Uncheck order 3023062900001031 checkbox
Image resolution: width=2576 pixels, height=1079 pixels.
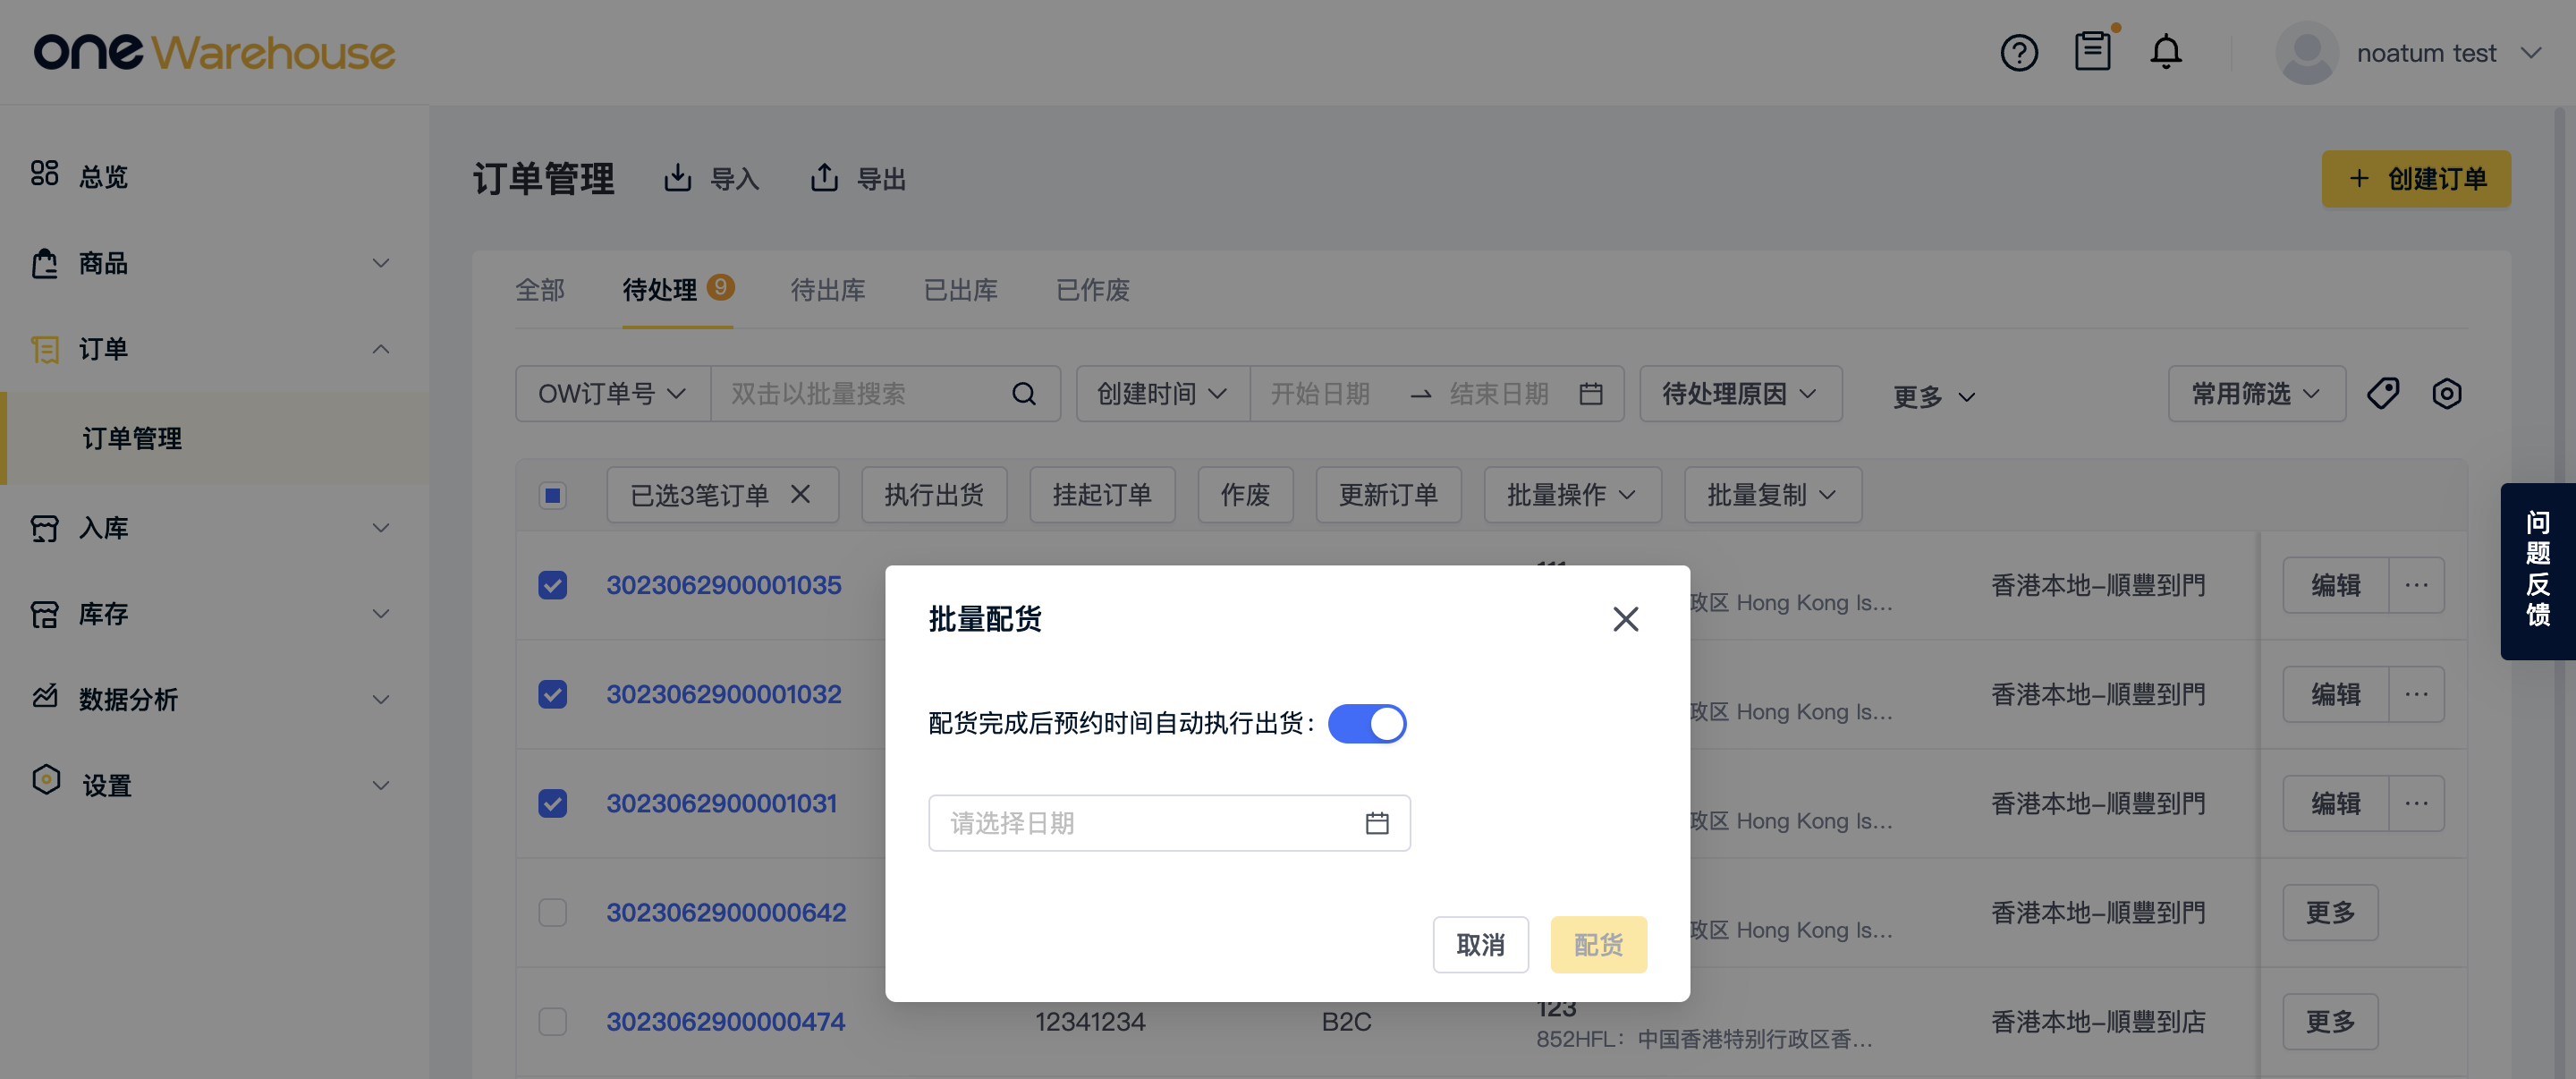coord(553,803)
